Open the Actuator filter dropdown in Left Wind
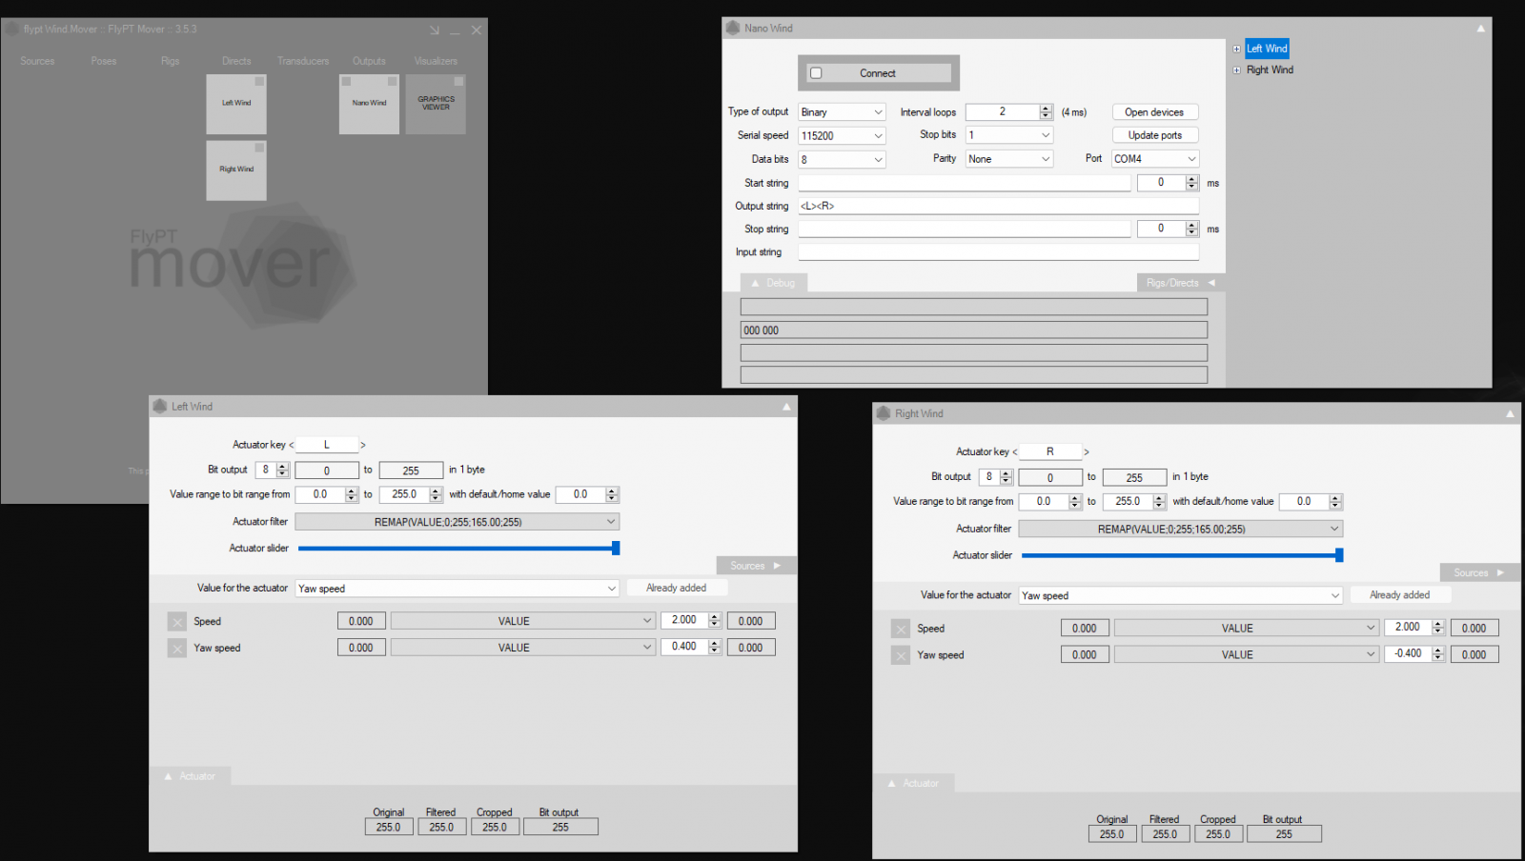This screenshot has height=861, width=1525. [457, 522]
